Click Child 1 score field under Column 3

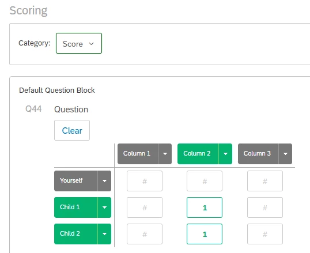[265, 207]
